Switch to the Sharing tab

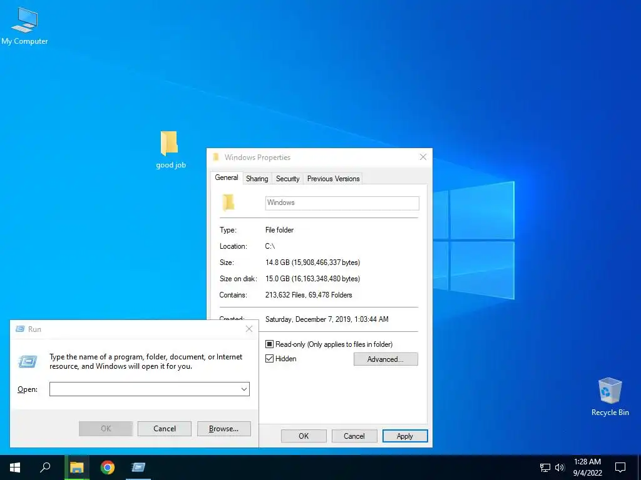pos(257,179)
